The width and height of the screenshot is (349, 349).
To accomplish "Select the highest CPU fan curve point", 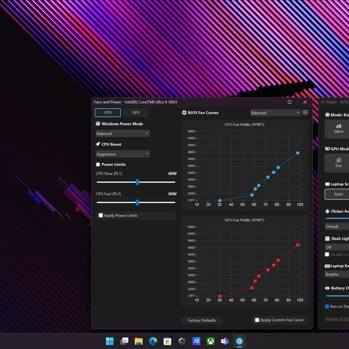I will 298,153.
